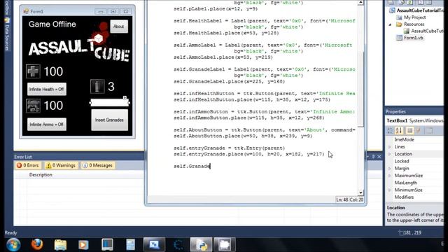Click the pin icon of Error List panel
Screen dimensions: 448x252
(373, 157)
